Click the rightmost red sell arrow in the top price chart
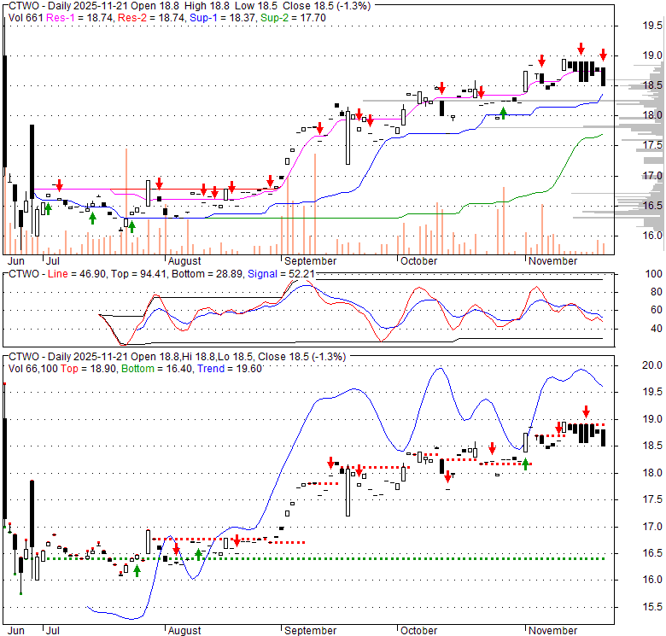The height and width of the screenshot is (636, 666). pyautogui.click(x=603, y=54)
